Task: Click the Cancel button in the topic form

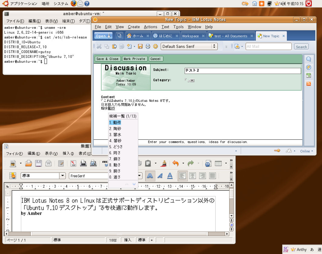Action: pyautogui.click(x=156, y=59)
